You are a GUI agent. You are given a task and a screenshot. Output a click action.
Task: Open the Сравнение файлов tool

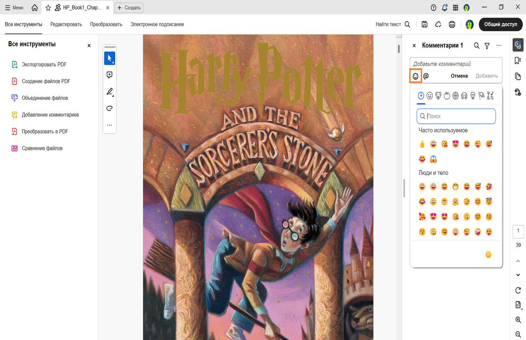coord(37,148)
